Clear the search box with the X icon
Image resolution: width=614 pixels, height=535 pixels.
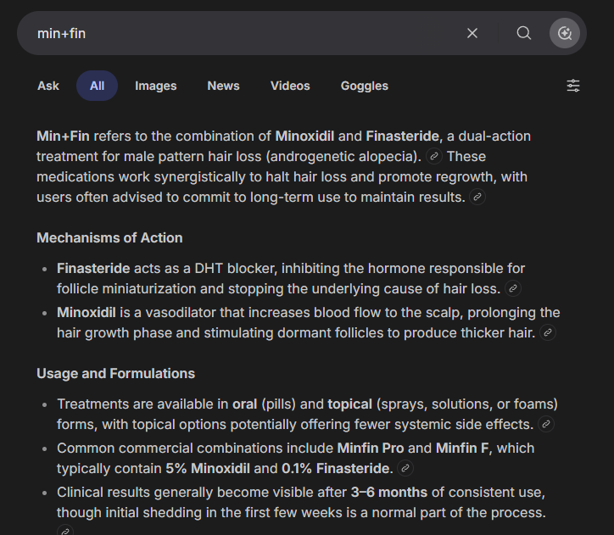coord(472,33)
